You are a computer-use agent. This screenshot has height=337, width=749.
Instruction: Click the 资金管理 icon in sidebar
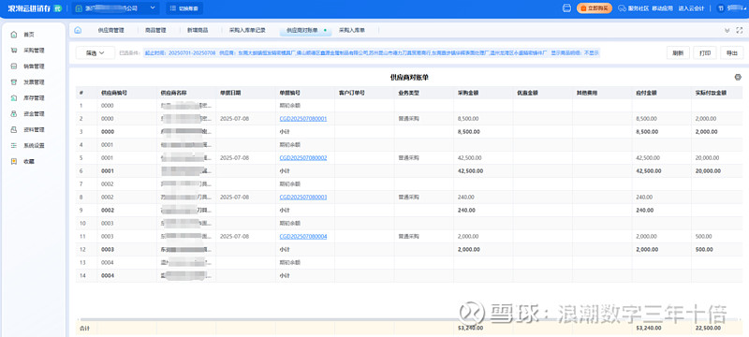coord(14,113)
